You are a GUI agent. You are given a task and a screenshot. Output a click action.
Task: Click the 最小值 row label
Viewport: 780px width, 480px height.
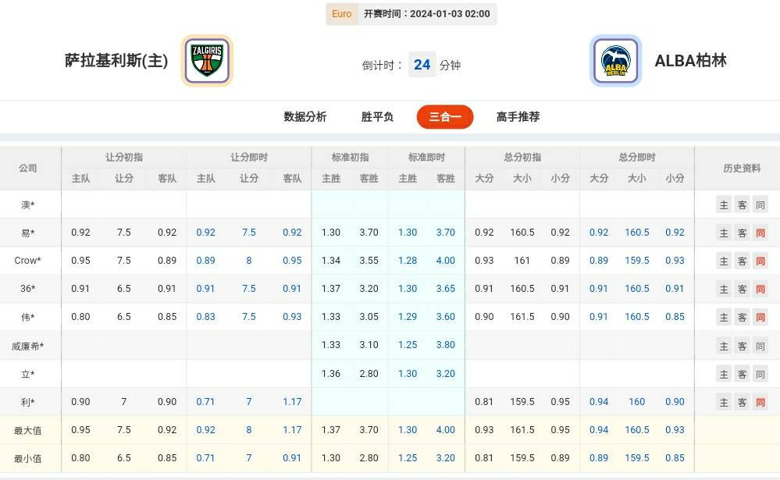click(28, 459)
